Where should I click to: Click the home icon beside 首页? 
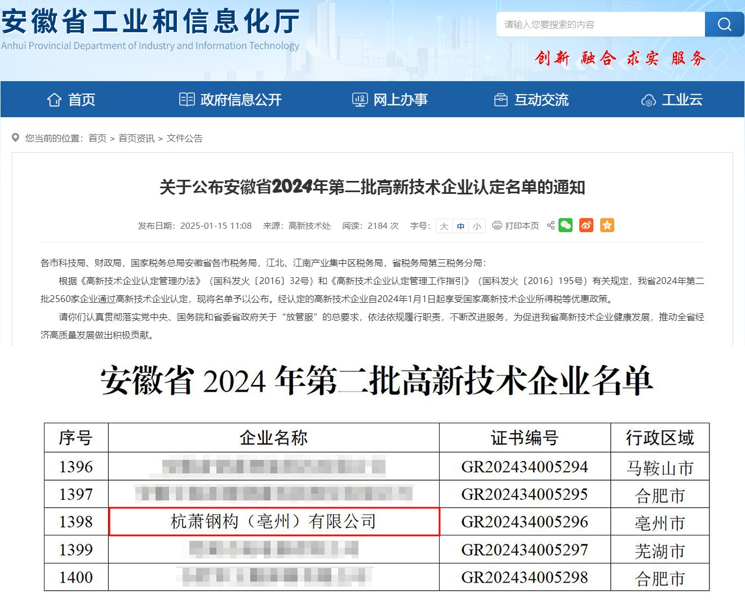pos(54,100)
